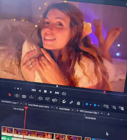Viewport: 127px width, 140px height.
Task: Click the full extent zoom icon
Action: pos(106,106)
